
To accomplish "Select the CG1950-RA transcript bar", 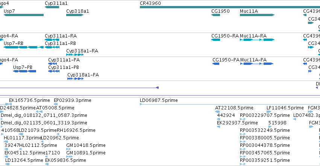I will pyautogui.click(x=216, y=40).
